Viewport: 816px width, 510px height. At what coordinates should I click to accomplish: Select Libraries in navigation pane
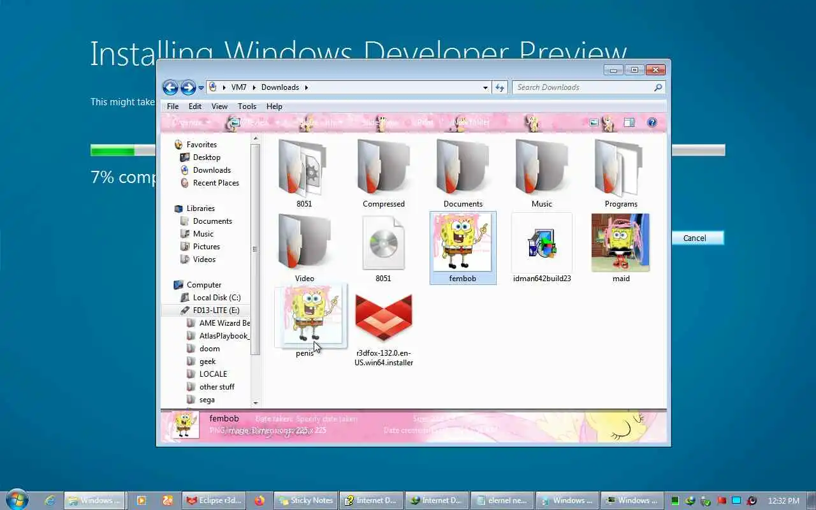(x=200, y=208)
